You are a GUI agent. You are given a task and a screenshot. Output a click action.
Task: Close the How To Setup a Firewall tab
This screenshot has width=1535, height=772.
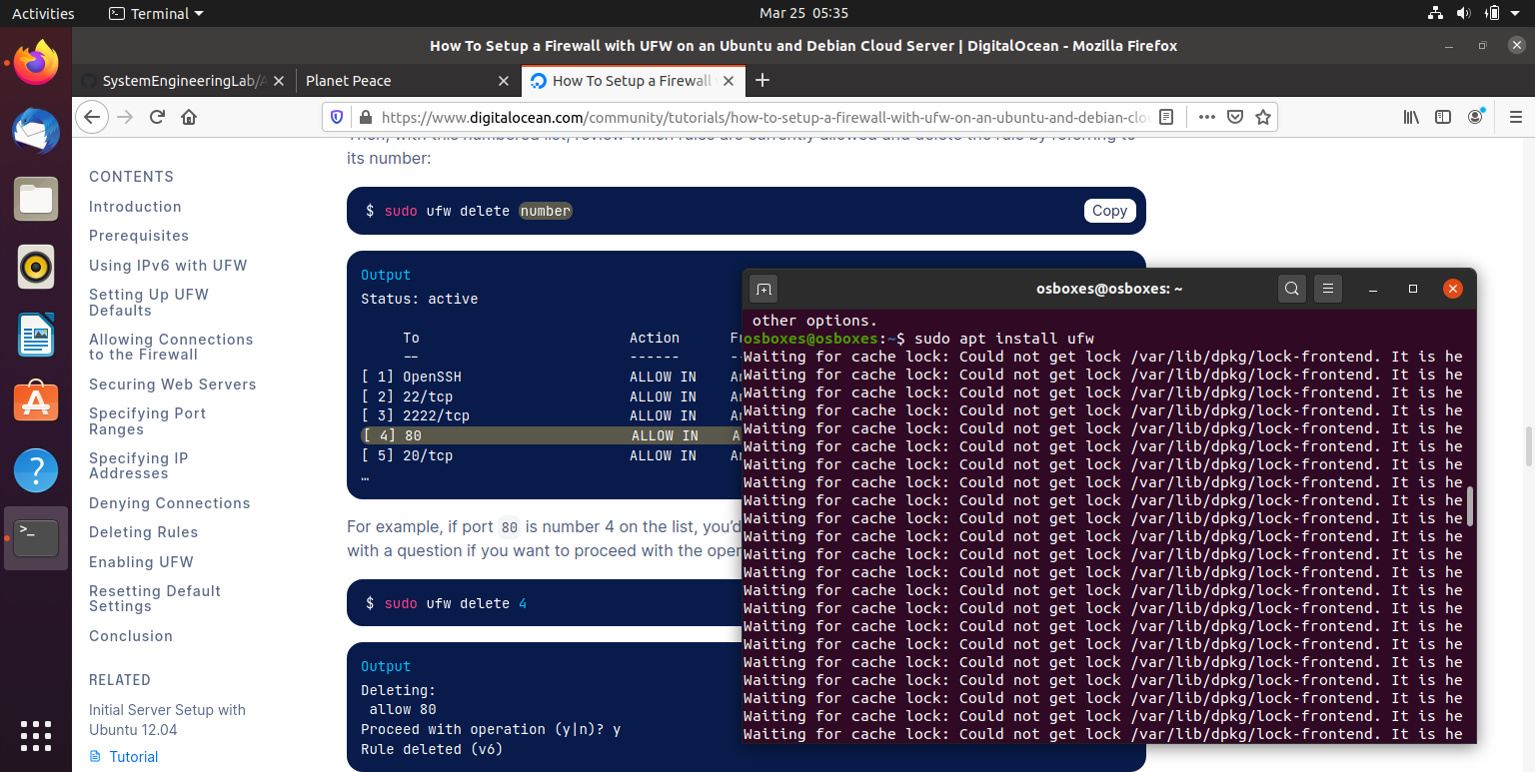(x=729, y=81)
